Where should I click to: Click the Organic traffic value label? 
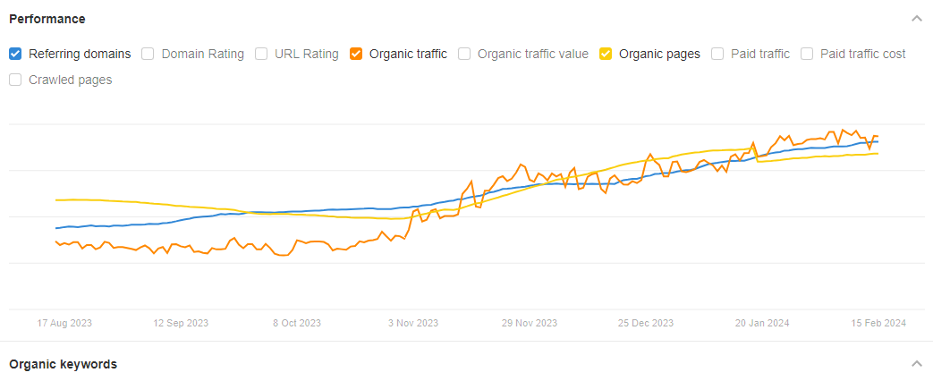coord(532,54)
